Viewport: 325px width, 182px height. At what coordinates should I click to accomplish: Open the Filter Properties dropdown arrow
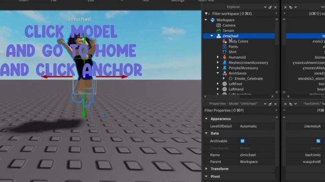point(276,110)
